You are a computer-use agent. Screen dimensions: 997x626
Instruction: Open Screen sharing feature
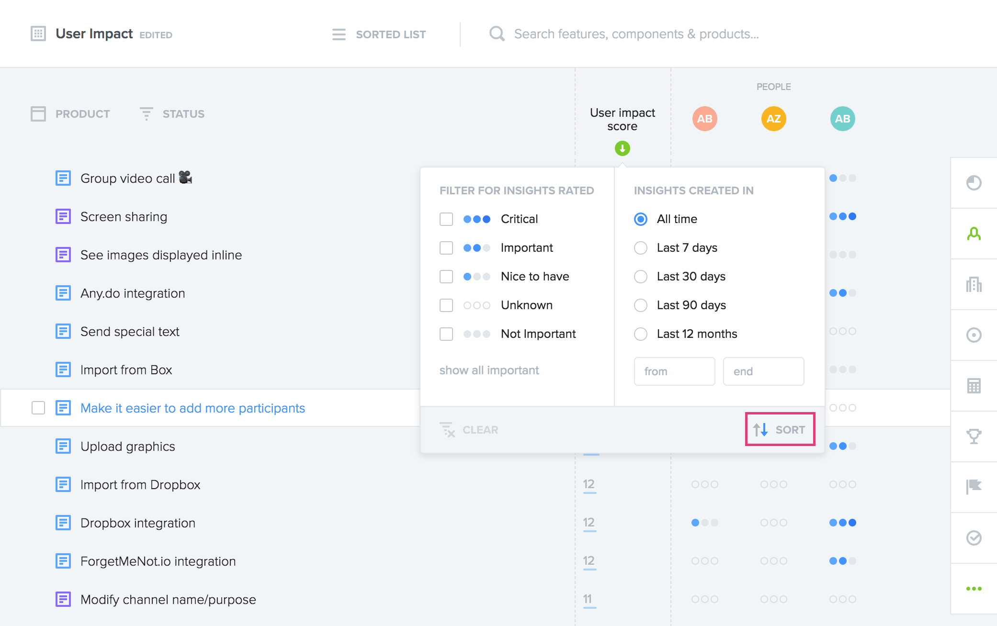[x=124, y=217]
